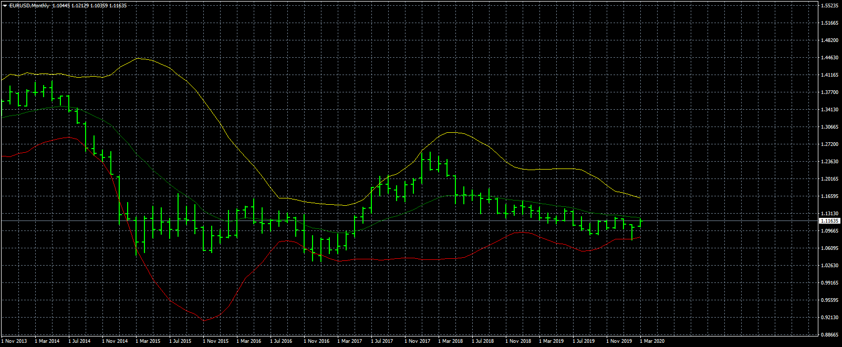Click the 1.27200 price axis label
Viewport: 842px width, 347px height.
coord(830,144)
